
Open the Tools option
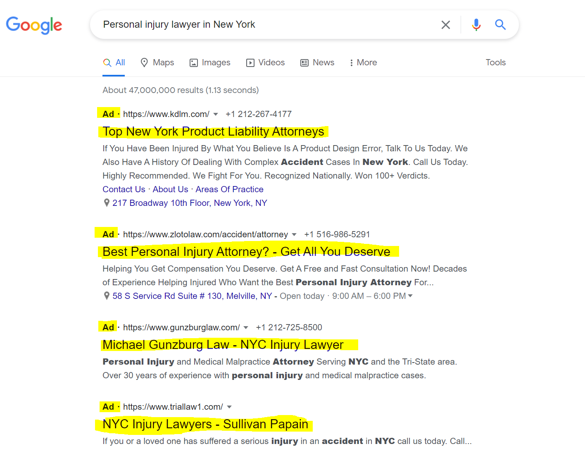tap(495, 62)
